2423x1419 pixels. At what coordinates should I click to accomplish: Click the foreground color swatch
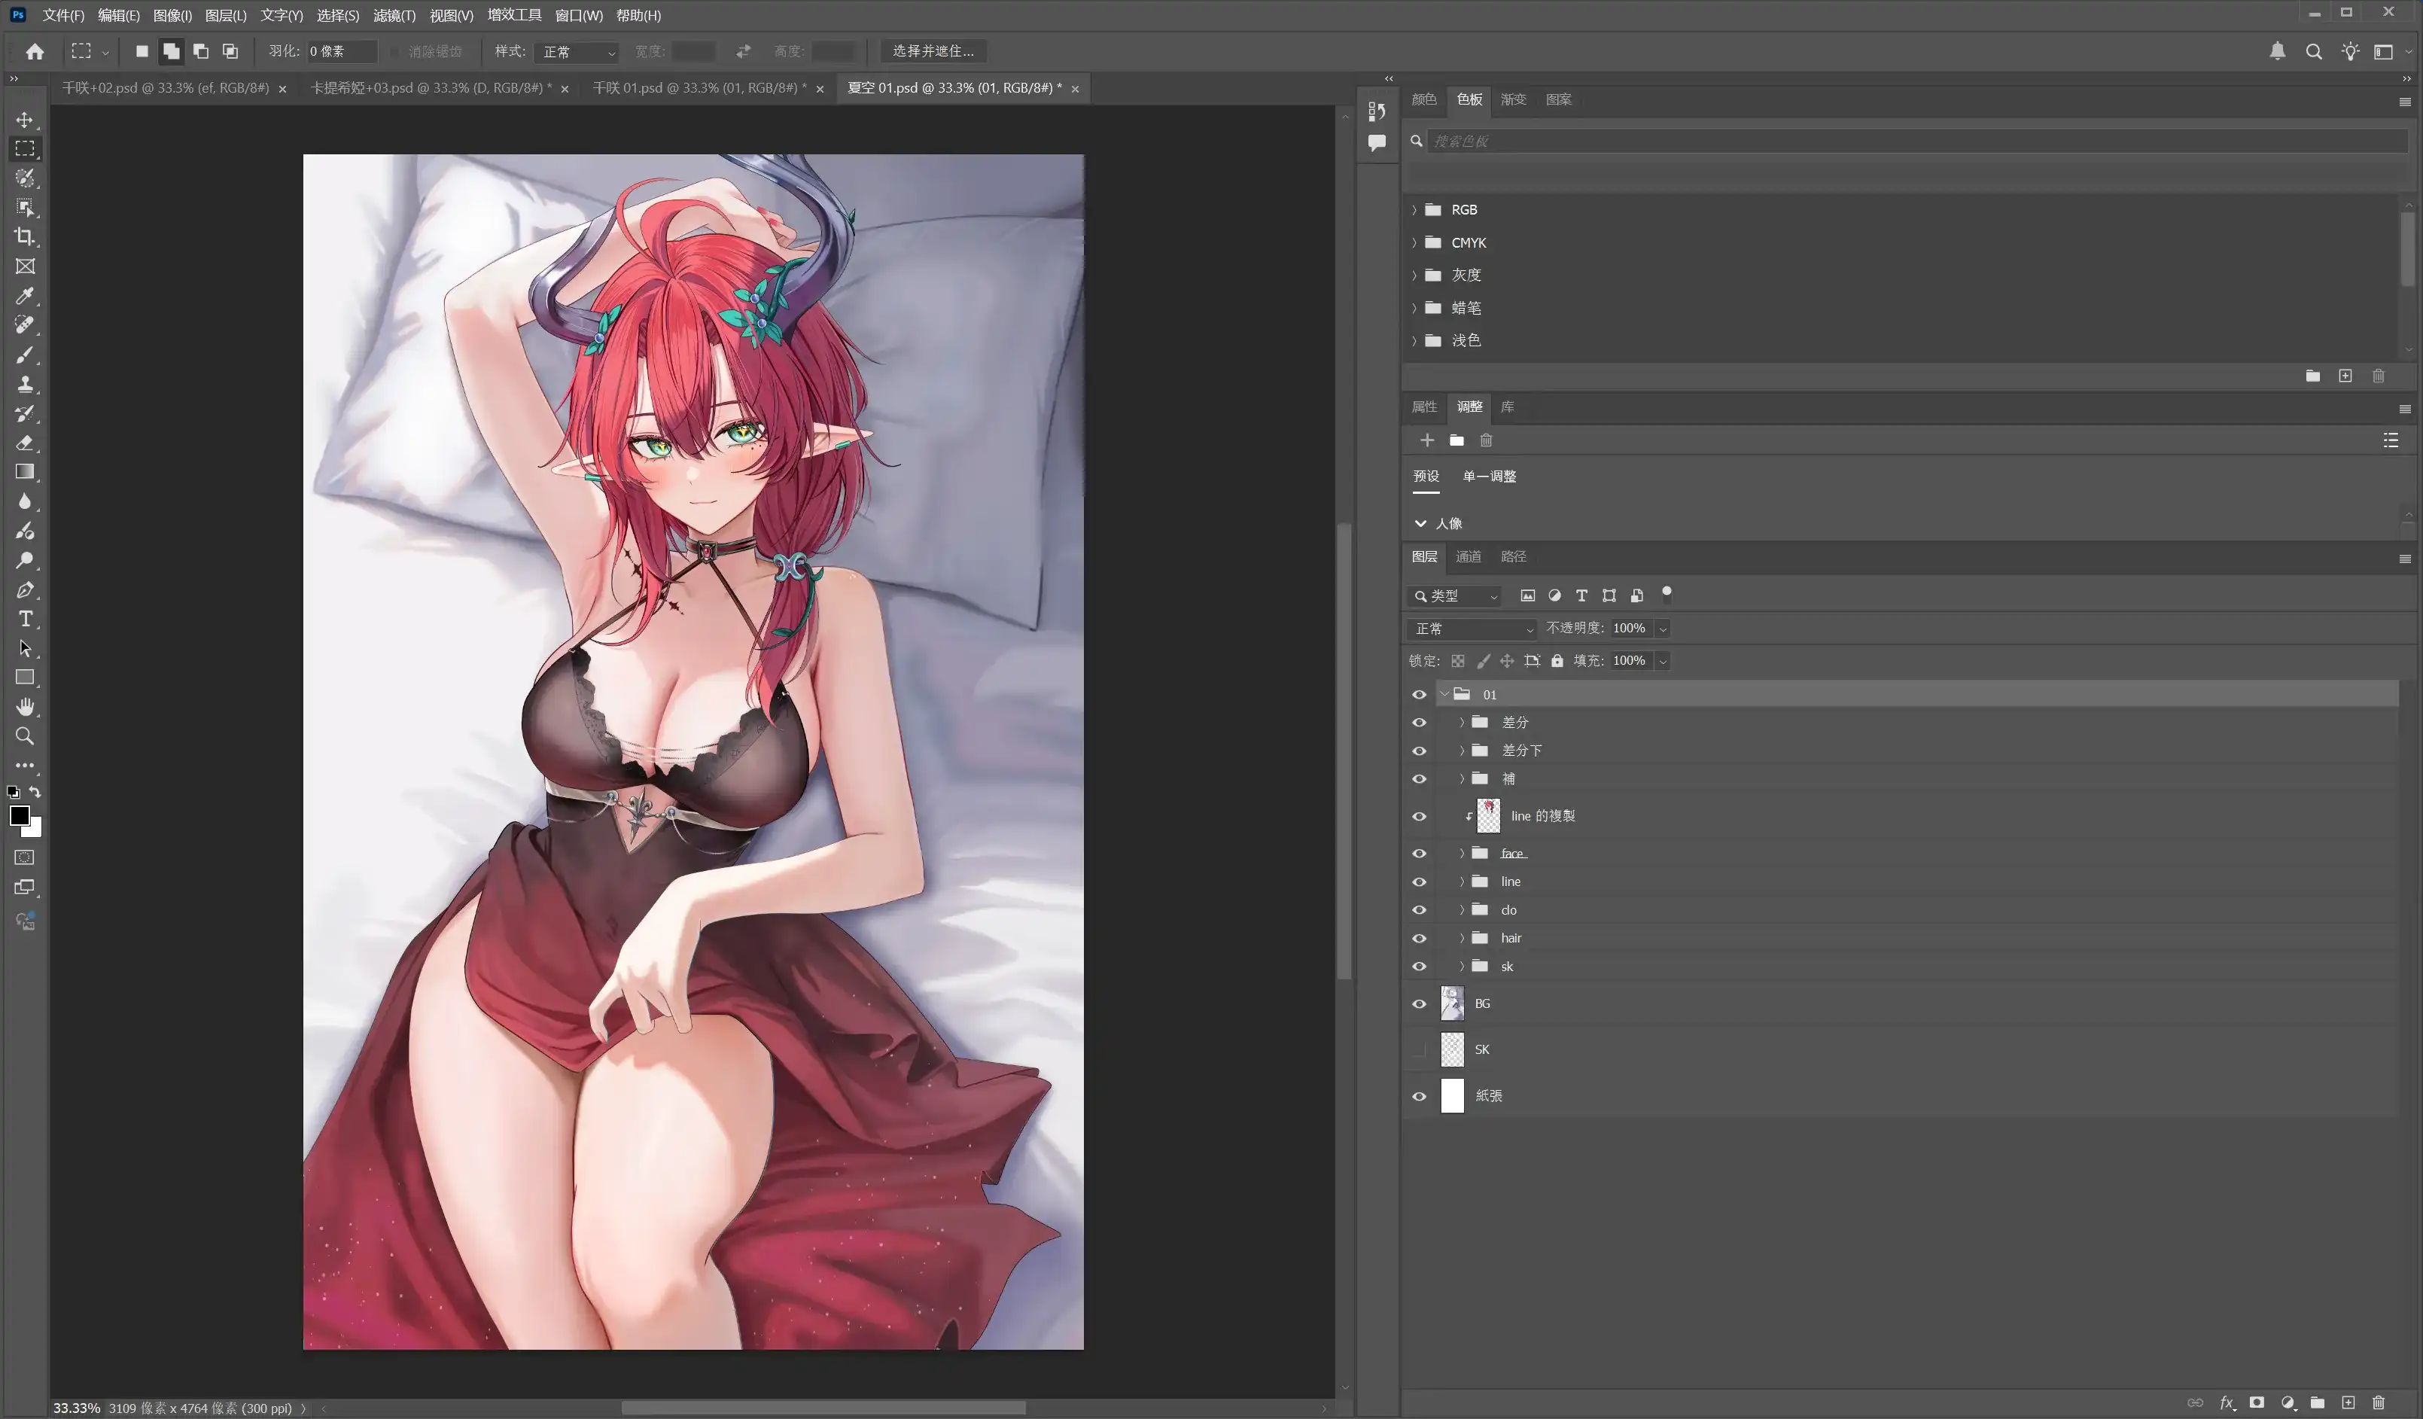click(20, 816)
